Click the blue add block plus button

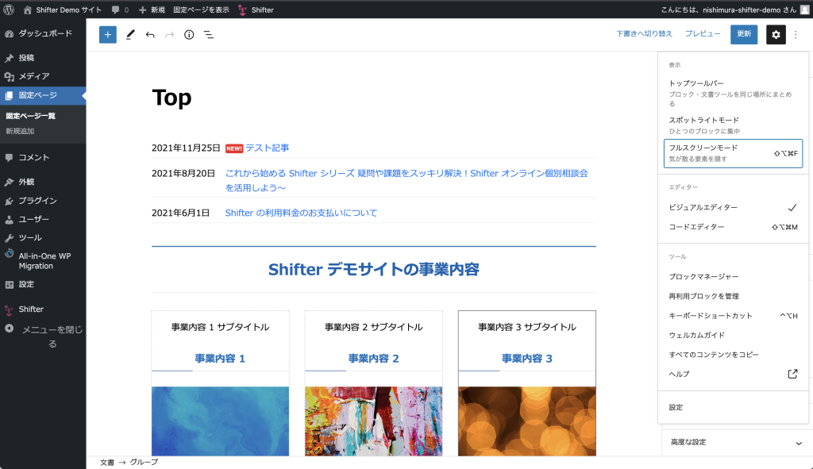pyautogui.click(x=108, y=35)
